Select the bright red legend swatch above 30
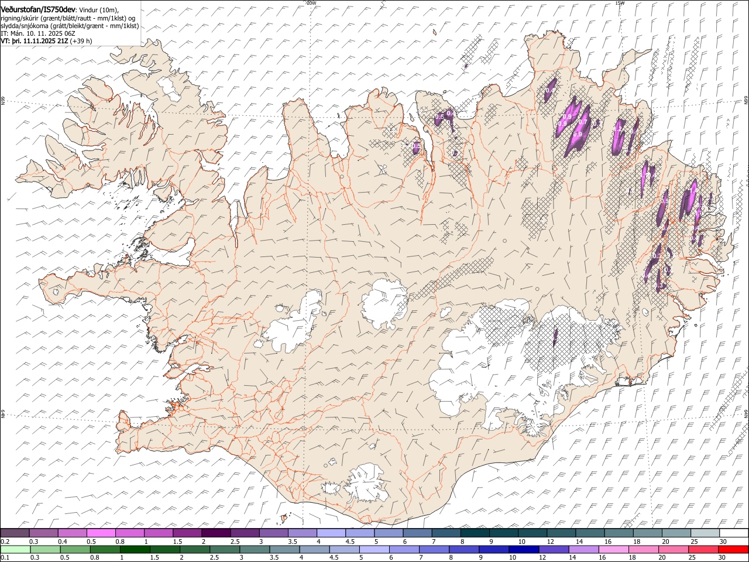This screenshot has height=562, width=749. (x=734, y=549)
